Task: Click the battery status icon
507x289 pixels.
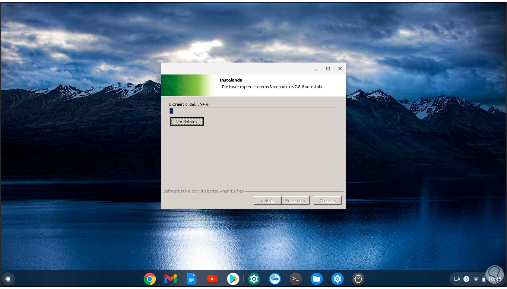Action: [484, 279]
